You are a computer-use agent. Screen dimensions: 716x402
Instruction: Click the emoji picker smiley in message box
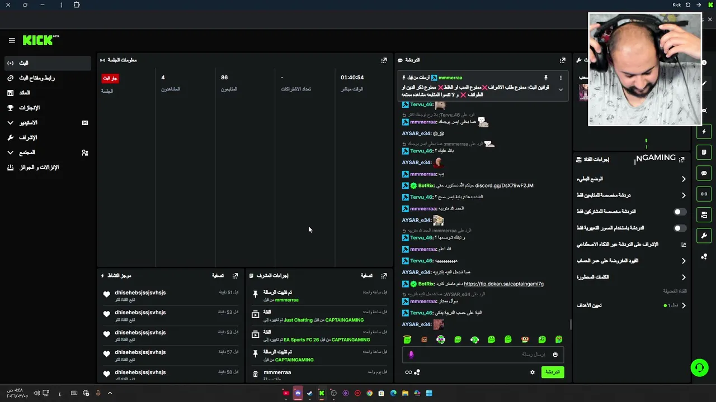coord(555,355)
